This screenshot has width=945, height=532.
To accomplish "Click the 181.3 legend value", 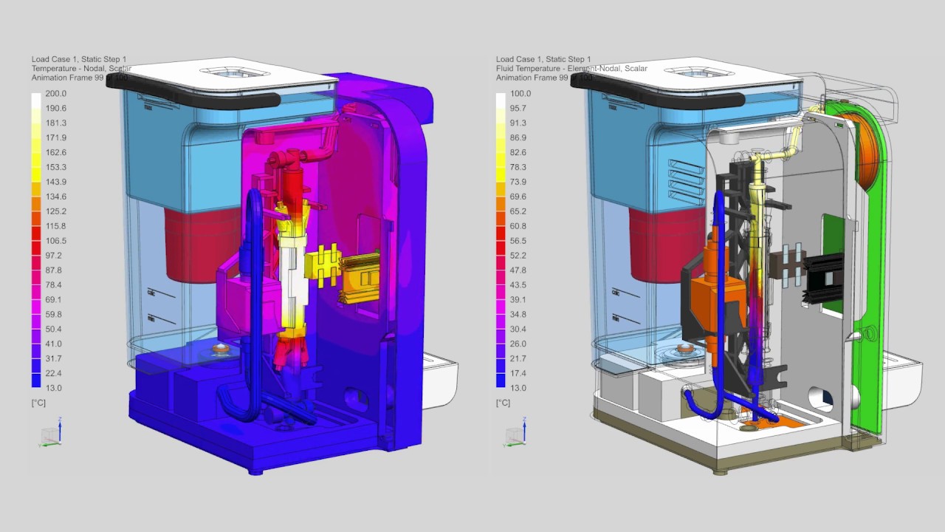I will (x=56, y=123).
